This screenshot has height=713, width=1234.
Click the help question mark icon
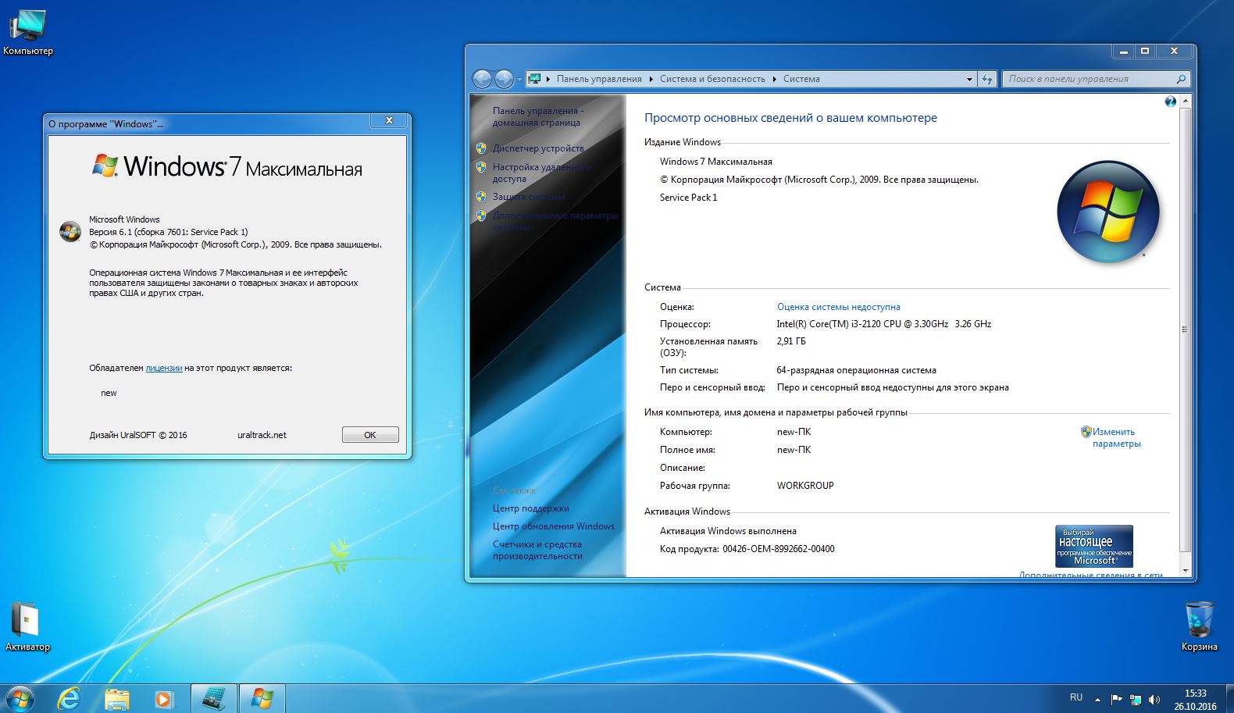[1169, 102]
